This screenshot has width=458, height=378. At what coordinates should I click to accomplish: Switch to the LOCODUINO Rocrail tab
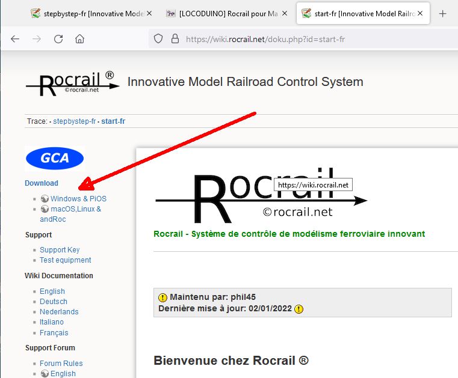point(223,14)
